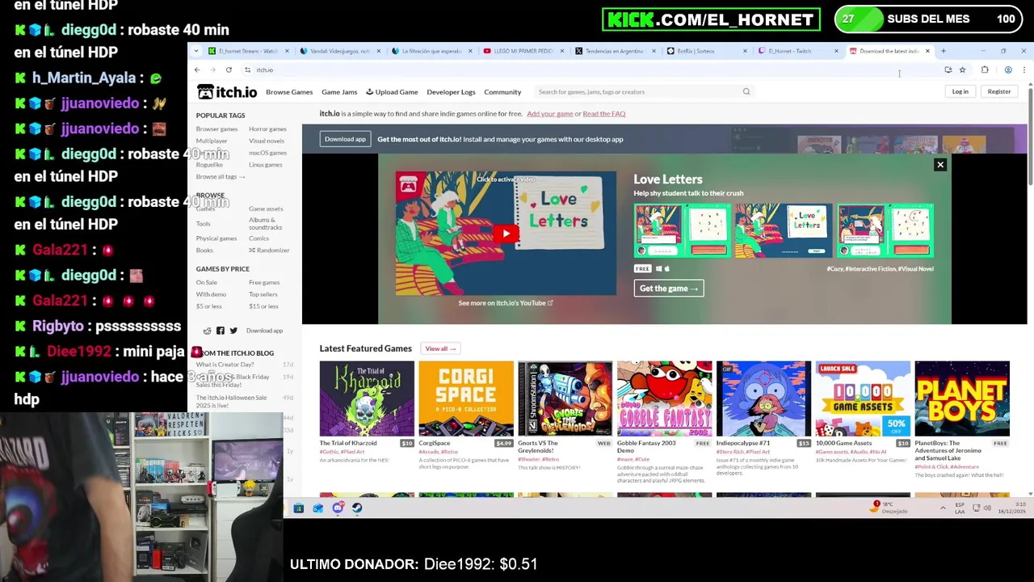Open Free games under Games by Price

pyautogui.click(x=264, y=283)
